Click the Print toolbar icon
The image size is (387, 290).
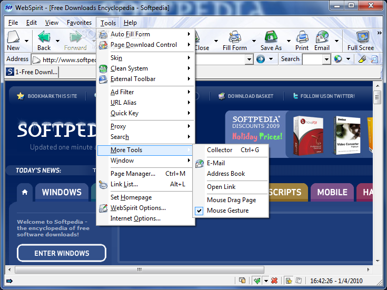coord(302,37)
